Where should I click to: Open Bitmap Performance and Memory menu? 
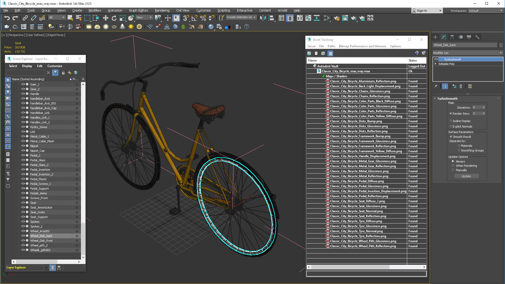(362, 46)
